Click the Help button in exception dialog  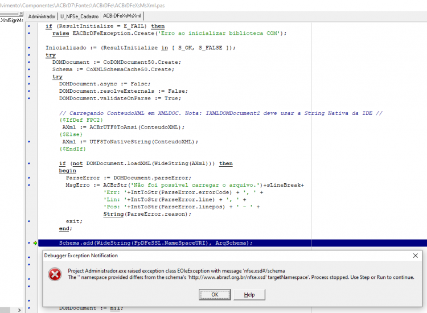249,294
